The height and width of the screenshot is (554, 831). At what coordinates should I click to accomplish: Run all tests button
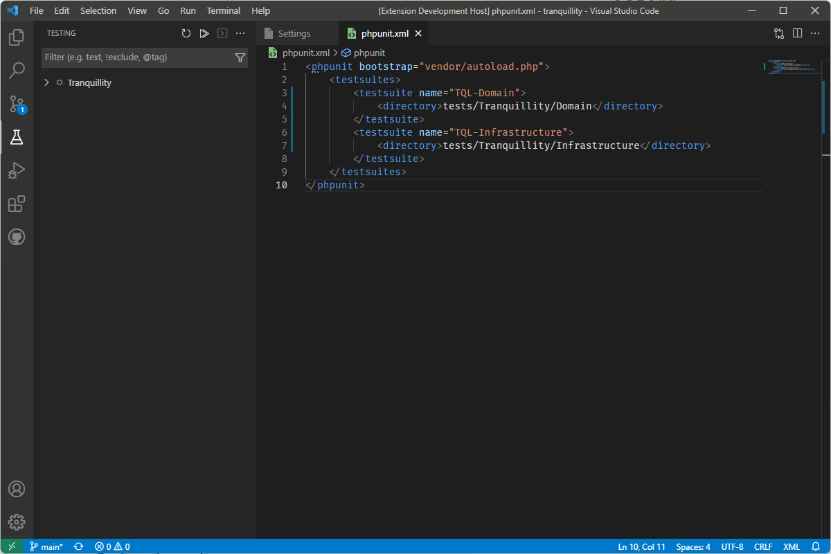204,33
